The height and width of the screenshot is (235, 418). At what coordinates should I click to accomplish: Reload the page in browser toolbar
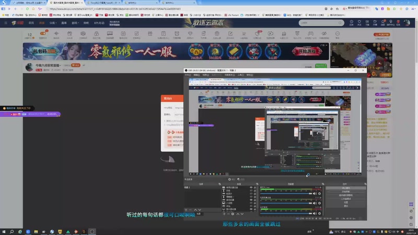click(x=27, y=9)
